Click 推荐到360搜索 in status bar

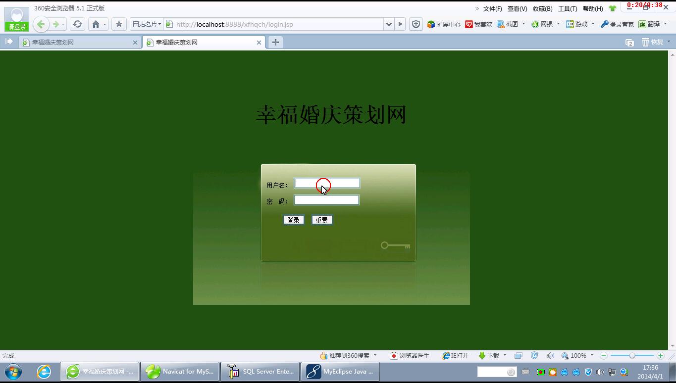click(x=345, y=356)
